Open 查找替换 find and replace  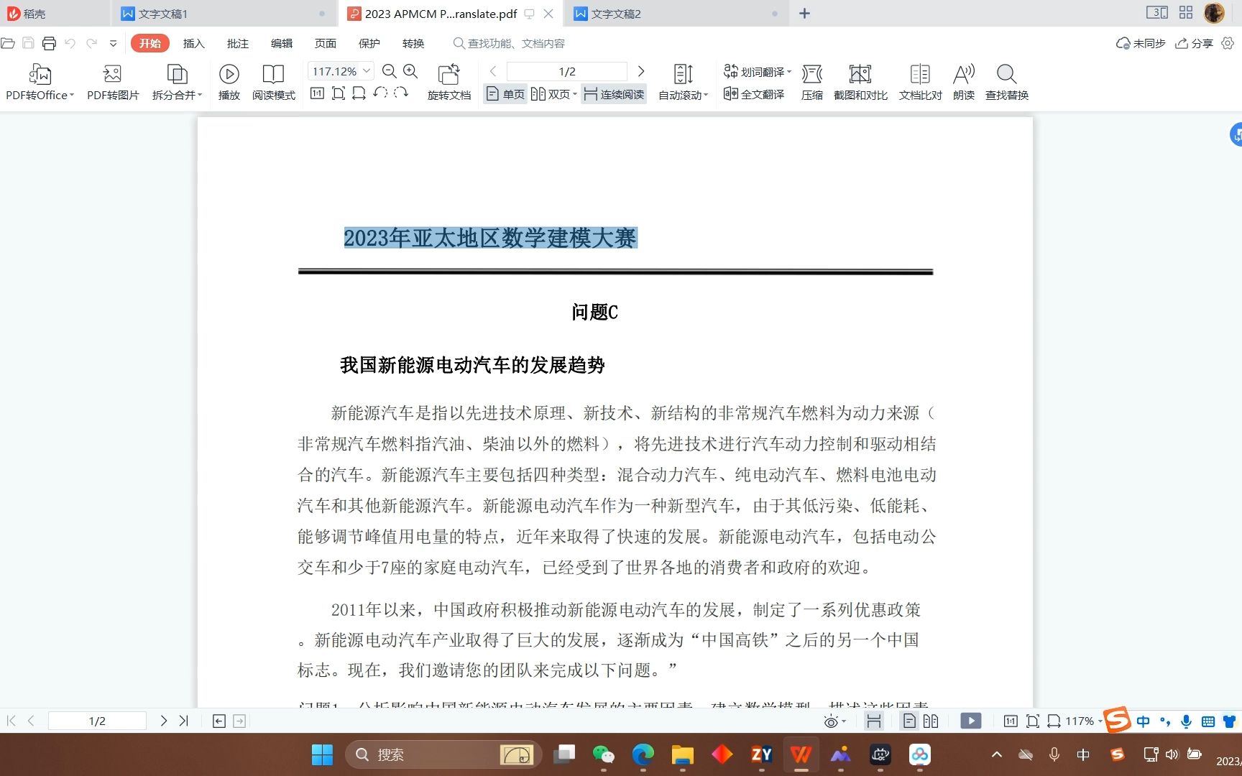[1007, 82]
